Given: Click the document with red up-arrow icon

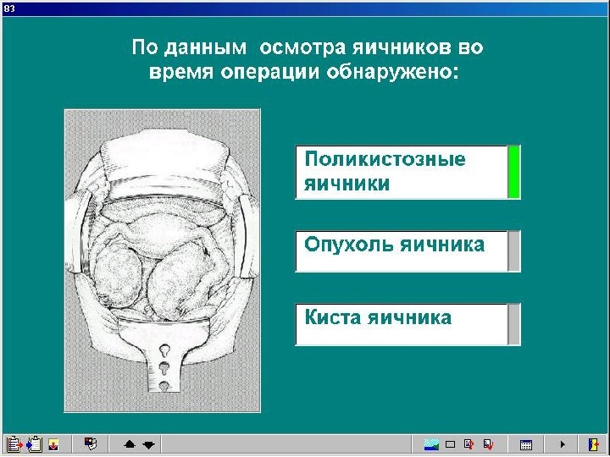Looking at the screenshot, I should (x=469, y=444).
